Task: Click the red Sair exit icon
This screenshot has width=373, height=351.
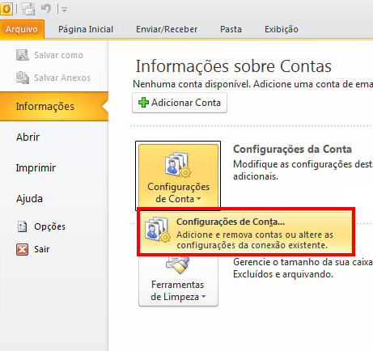Action: coord(22,249)
